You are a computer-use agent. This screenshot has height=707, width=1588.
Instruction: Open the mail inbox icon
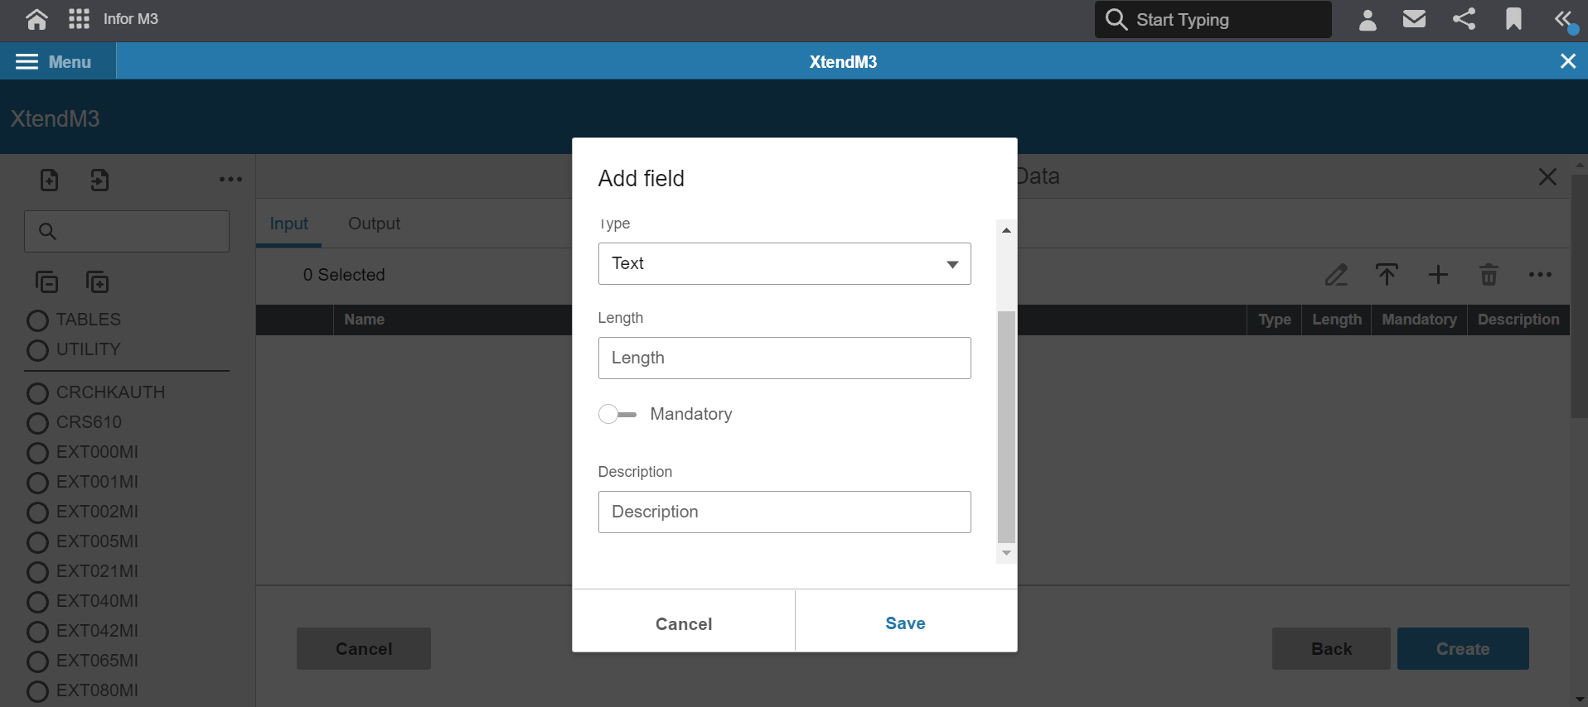pyautogui.click(x=1414, y=18)
